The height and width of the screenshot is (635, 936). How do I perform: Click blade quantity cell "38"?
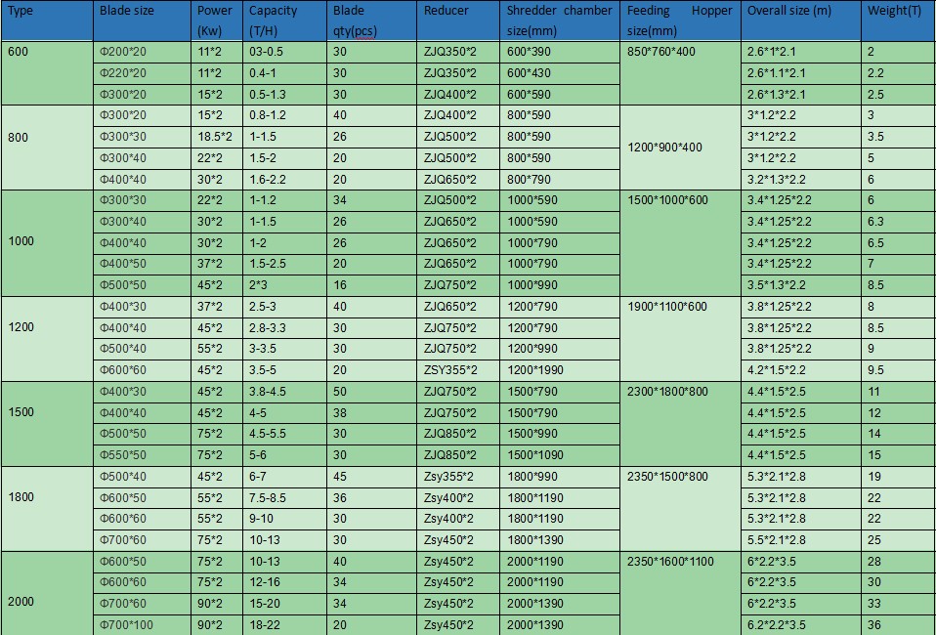(371, 413)
